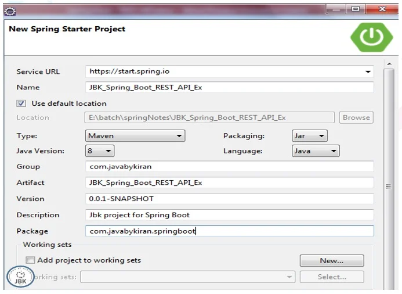
Task: Expand the Packaging Jar dropdown
Action: point(309,135)
